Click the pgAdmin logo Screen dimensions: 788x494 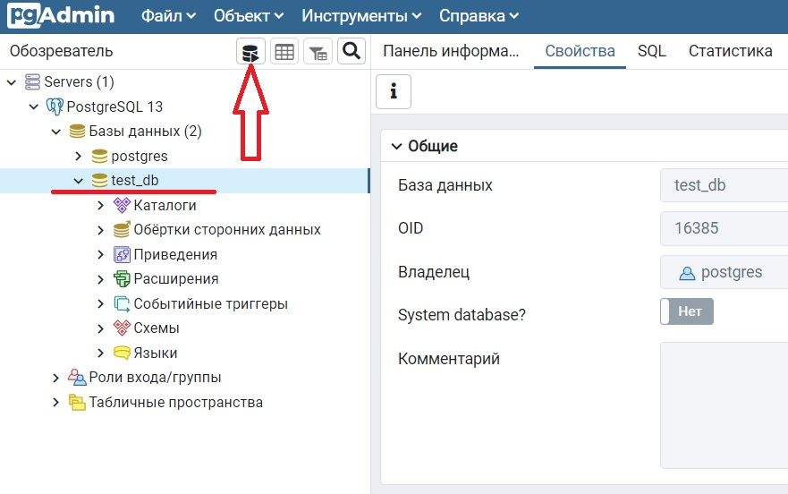[61, 15]
